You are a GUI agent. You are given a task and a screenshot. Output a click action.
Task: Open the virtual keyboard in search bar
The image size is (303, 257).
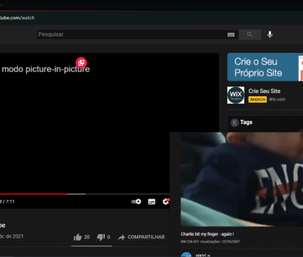point(231,35)
